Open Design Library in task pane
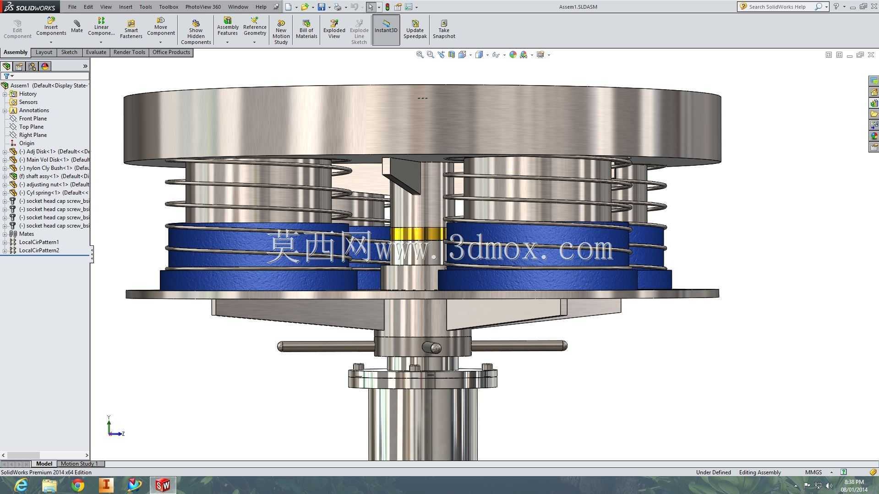Viewport: 879px width, 494px height. pyautogui.click(x=874, y=103)
